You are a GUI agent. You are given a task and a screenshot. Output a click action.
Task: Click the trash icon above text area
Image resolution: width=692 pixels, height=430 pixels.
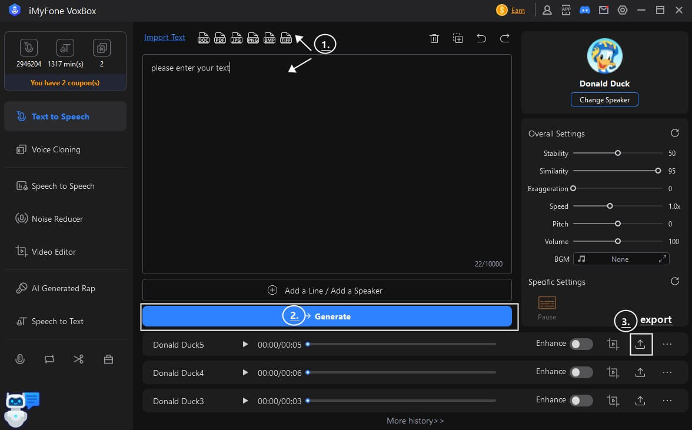click(434, 38)
